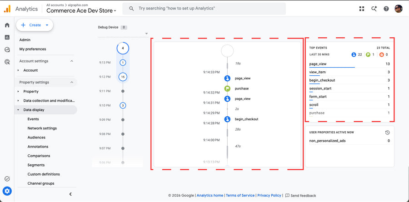Expand Data collection and modification item
This screenshot has width=409, height=202.
coord(18,101)
